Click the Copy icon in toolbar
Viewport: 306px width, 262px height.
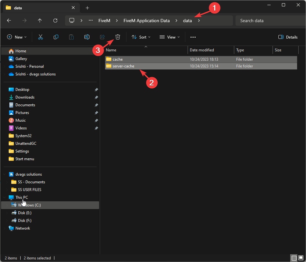[x=56, y=37]
